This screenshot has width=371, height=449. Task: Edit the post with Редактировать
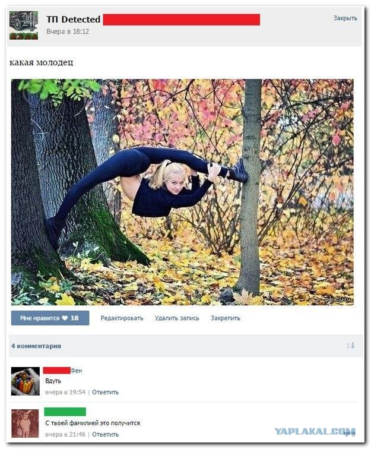(x=122, y=318)
